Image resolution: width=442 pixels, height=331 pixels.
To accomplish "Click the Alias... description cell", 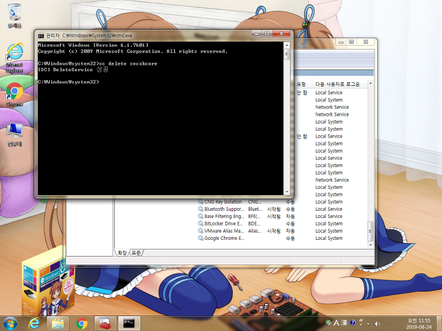I will pyautogui.click(x=254, y=231).
